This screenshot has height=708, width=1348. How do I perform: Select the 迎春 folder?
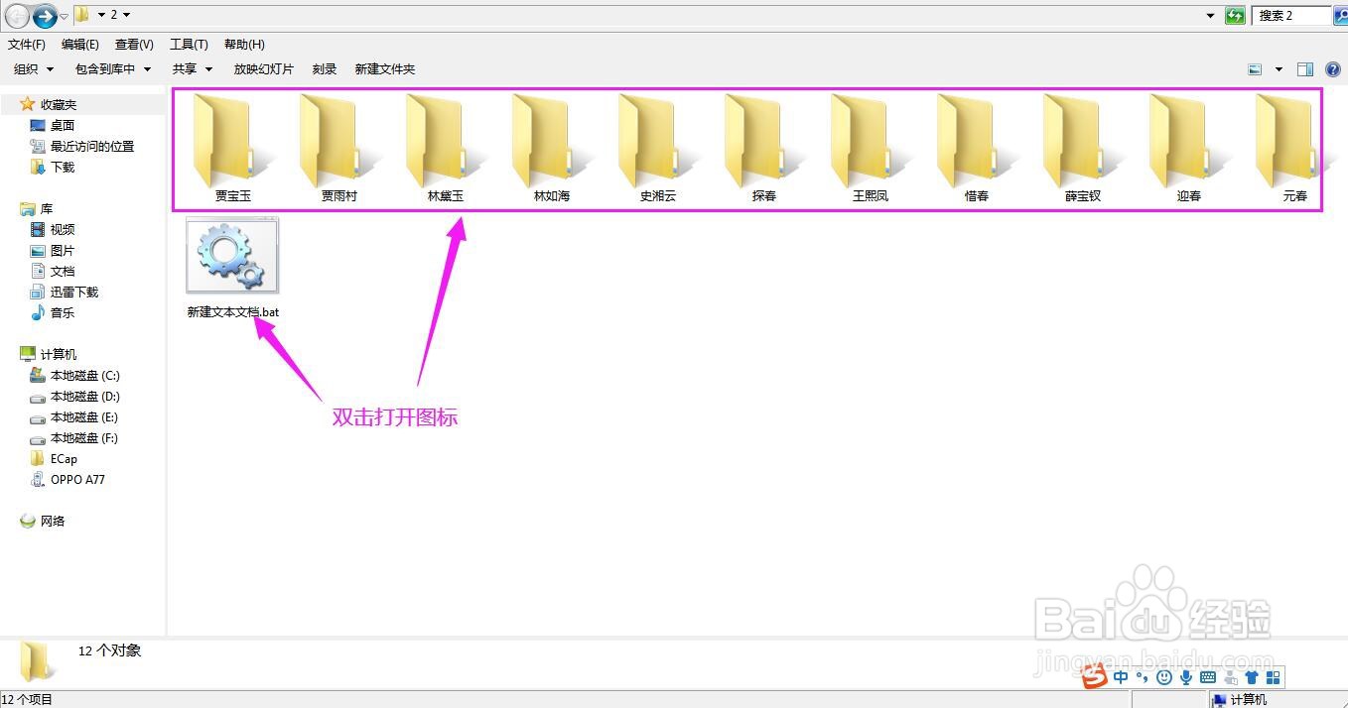pos(1189,148)
